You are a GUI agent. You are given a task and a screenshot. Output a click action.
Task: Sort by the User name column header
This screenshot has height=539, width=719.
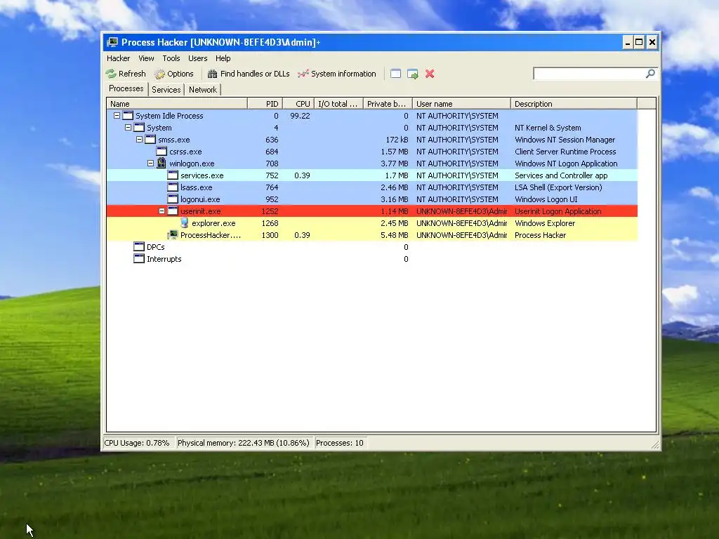462,104
